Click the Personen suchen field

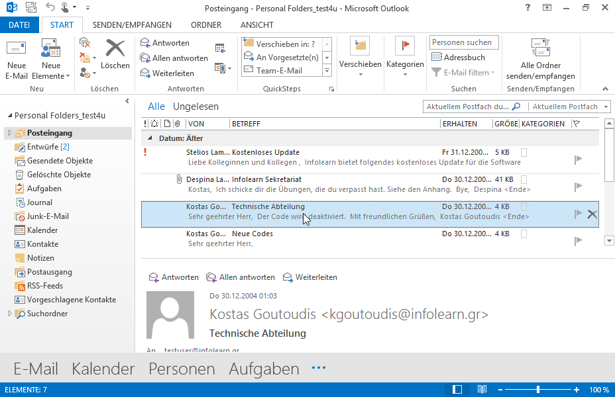click(x=464, y=42)
